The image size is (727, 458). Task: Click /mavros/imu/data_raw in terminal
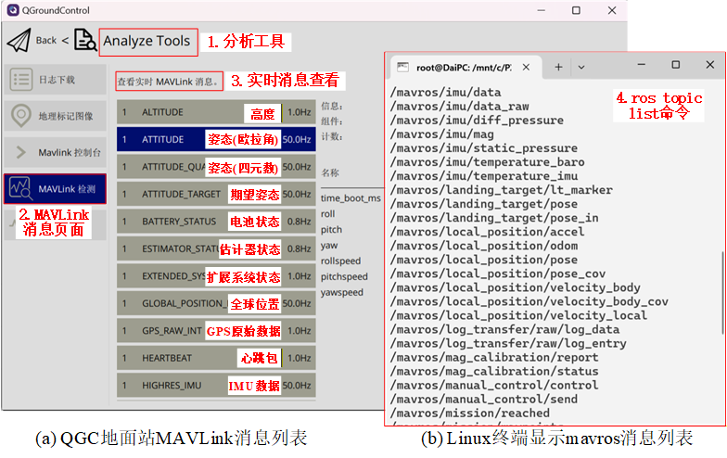[x=460, y=106]
